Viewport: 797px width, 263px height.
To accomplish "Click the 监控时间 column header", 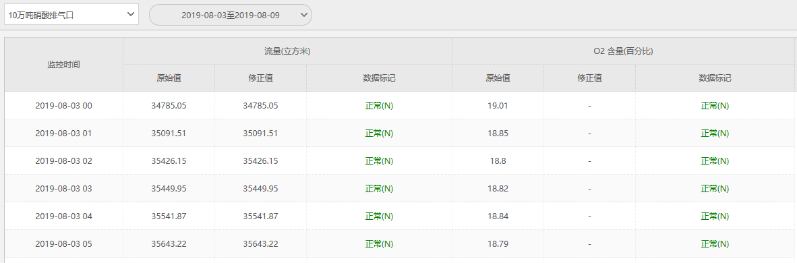I will [x=63, y=65].
